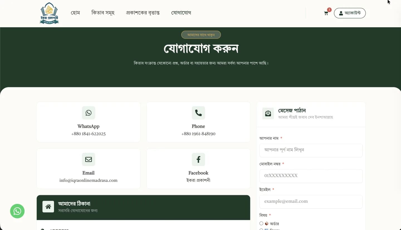Image resolution: width=401 pixels, height=230 pixels.
Task: Open যোগাযোগ menu item
Action: click(181, 13)
